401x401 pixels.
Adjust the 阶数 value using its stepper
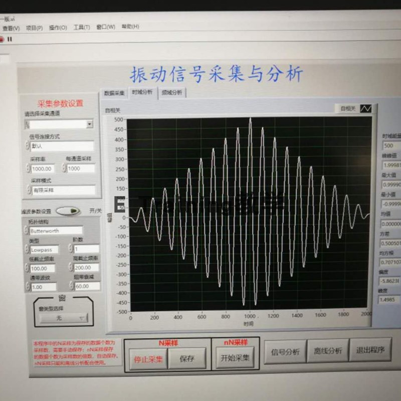point(70,249)
